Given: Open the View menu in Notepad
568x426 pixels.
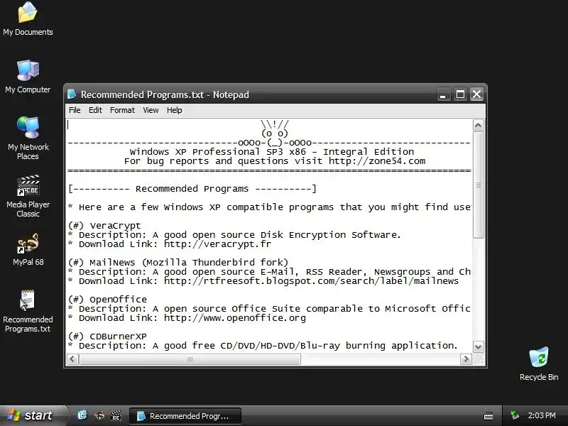Looking at the screenshot, I should [151, 110].
